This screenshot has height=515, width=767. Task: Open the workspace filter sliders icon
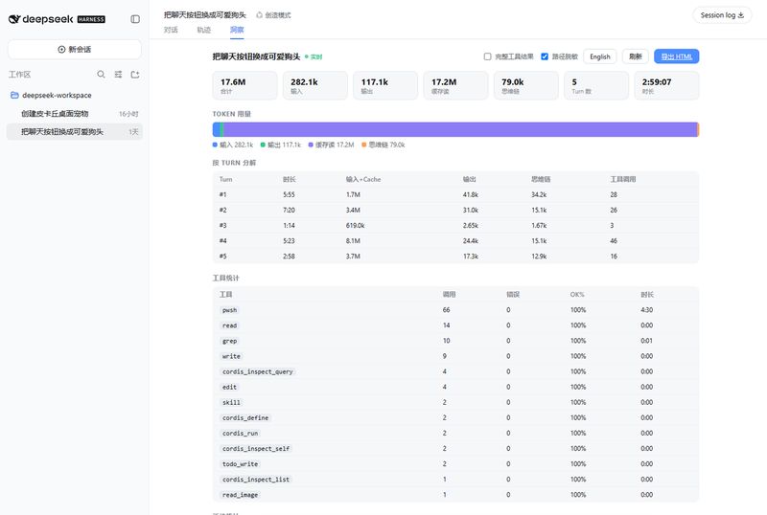pyautogui.click(x=118, y=75)
